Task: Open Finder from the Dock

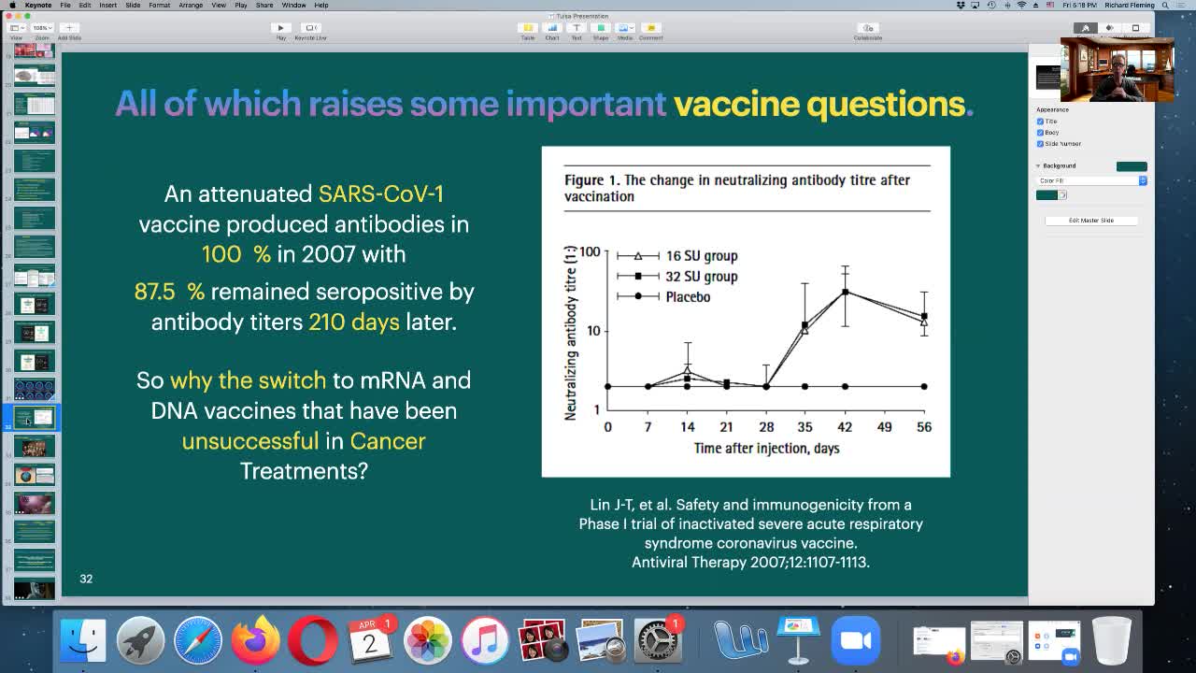Action: [83, 641]
